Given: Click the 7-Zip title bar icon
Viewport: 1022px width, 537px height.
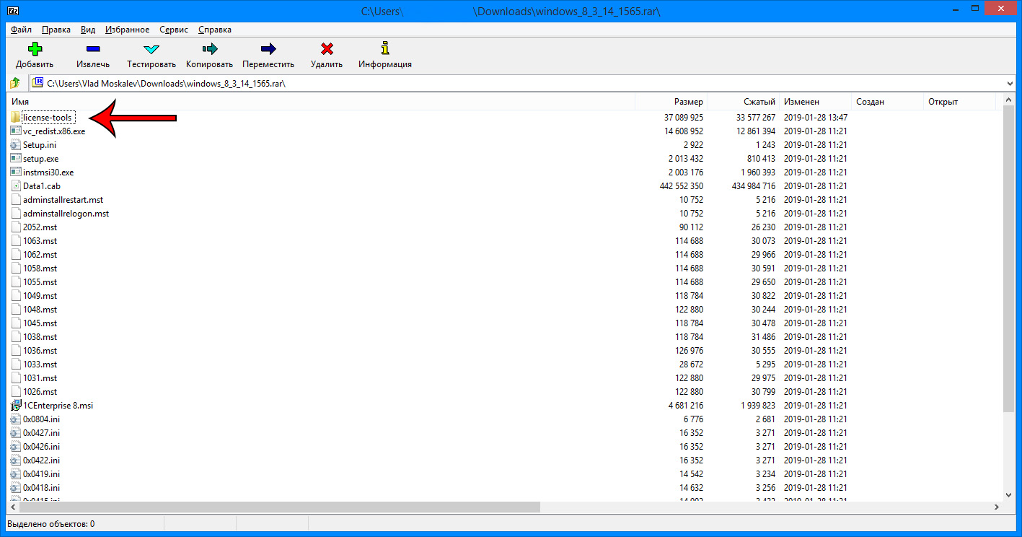Looking at the screenshot, I should pos(13,10).
